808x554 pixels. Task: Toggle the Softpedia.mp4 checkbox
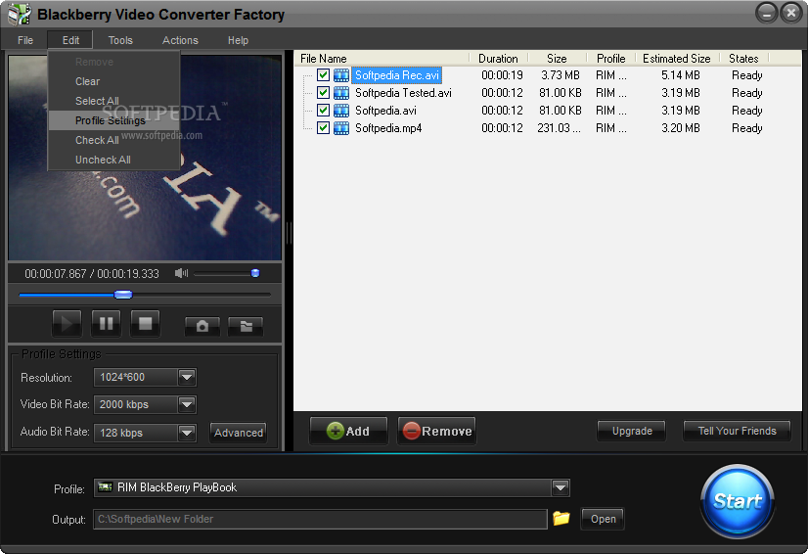[323, 128]
